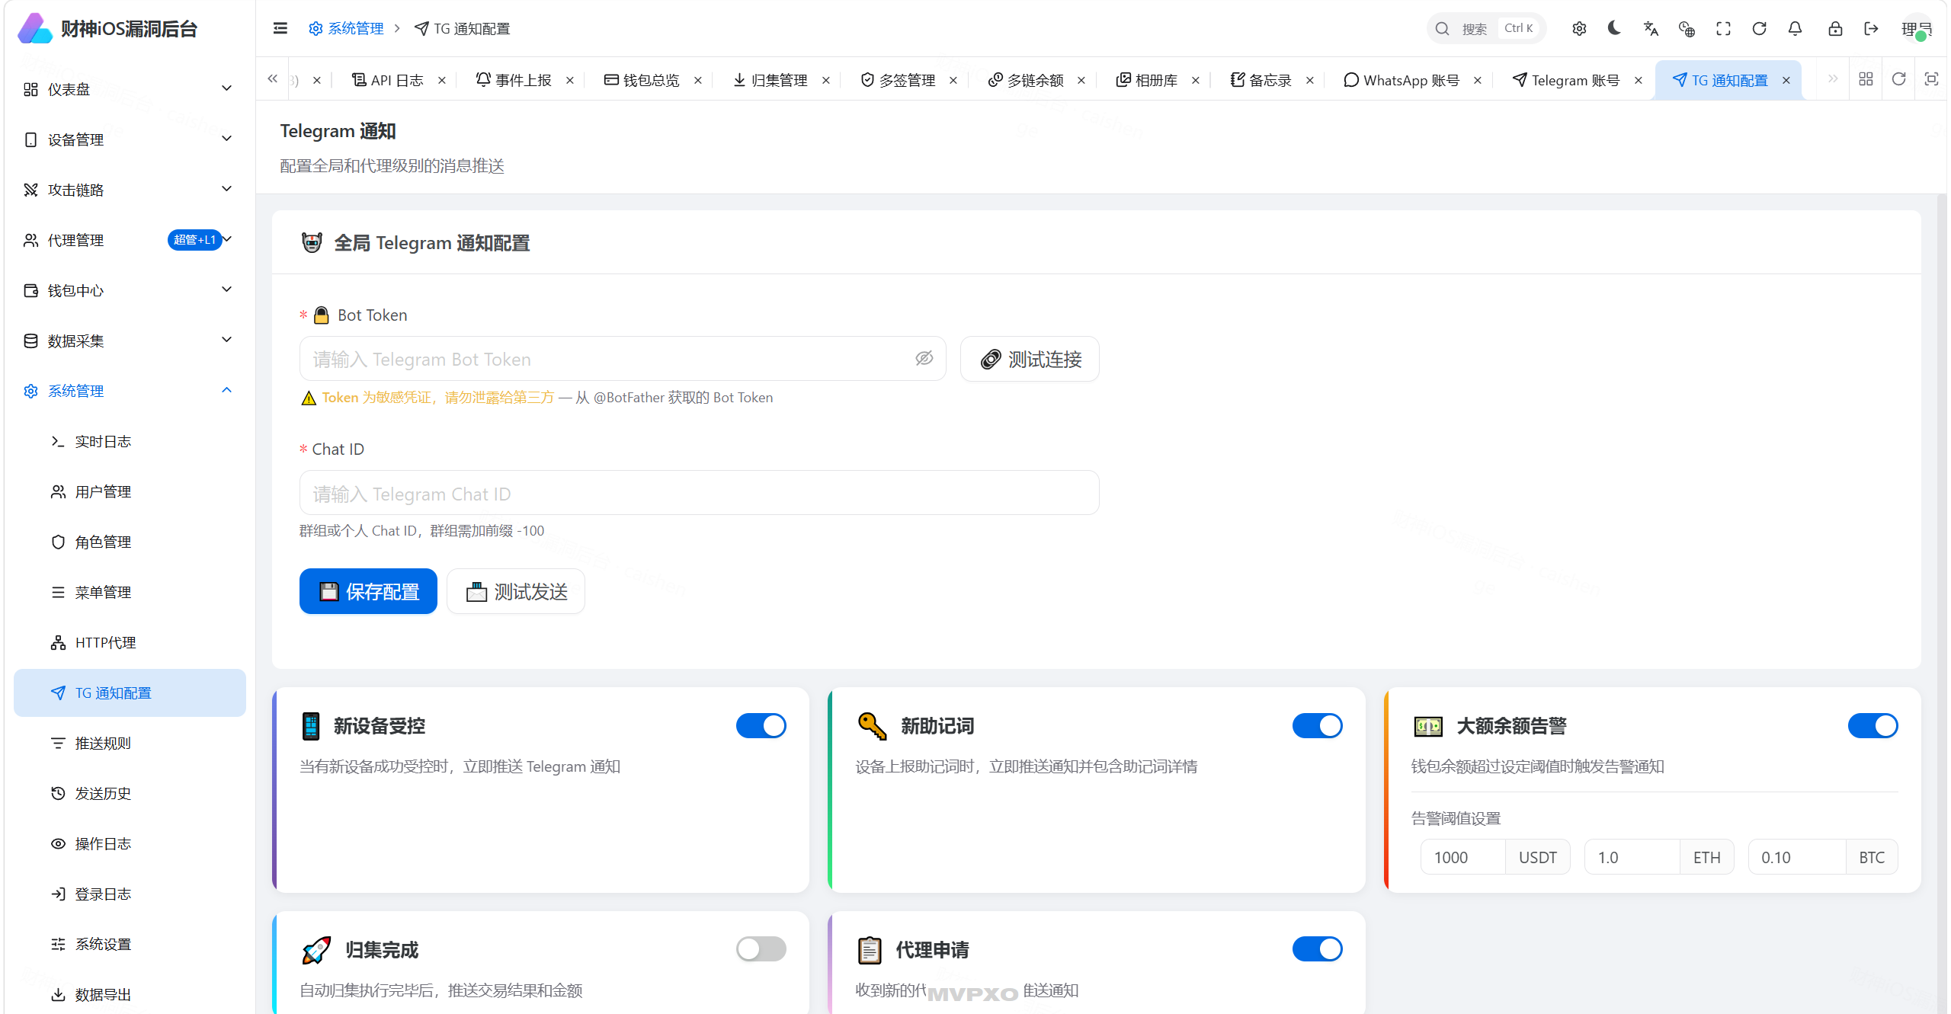Image resolution: width=1951 pixels, height=1014 pixels.
Task: Expand 设备管理 sidebar menu
Action: (x=129, y=139)
